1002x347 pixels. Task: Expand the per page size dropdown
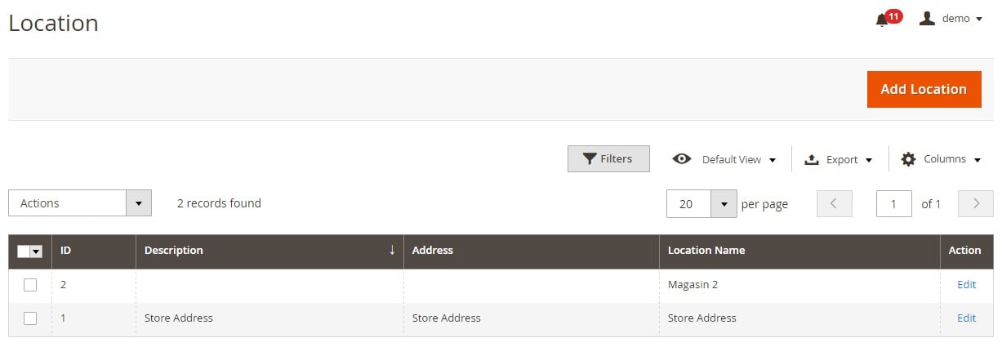point(724,203)
